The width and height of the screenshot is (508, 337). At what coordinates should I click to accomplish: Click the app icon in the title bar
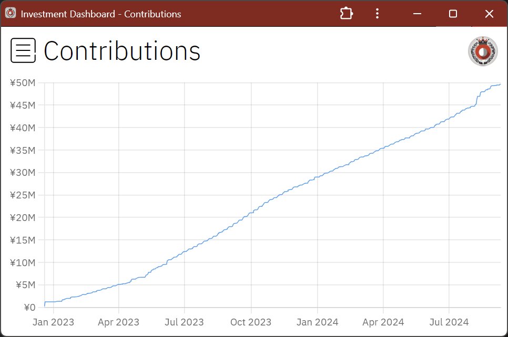pos(10,14)
